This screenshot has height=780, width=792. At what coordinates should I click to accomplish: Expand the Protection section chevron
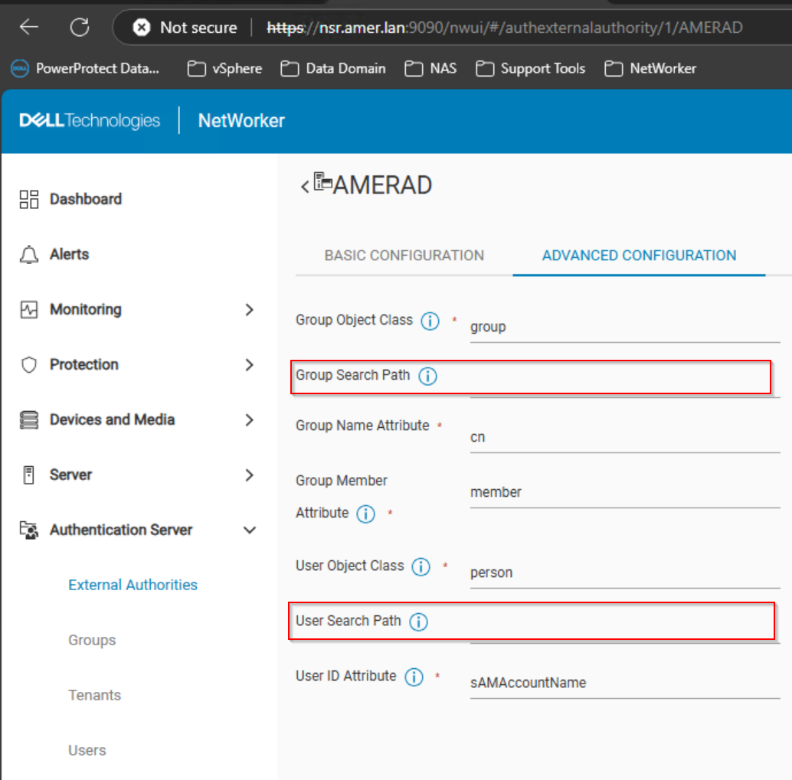click(x=249, y=364)
